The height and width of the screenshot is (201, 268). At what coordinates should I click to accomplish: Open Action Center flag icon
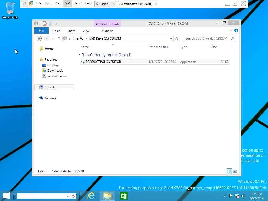point(231,196)
